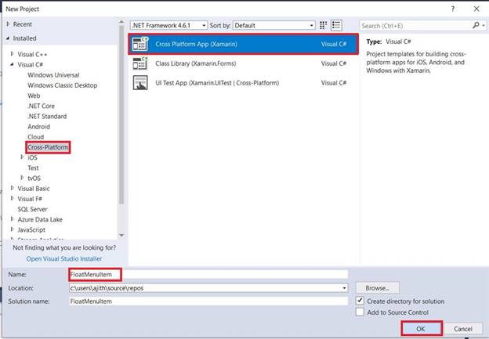Click the search magnifier icon
Screen dimensions: 489x339
[476, 25]
